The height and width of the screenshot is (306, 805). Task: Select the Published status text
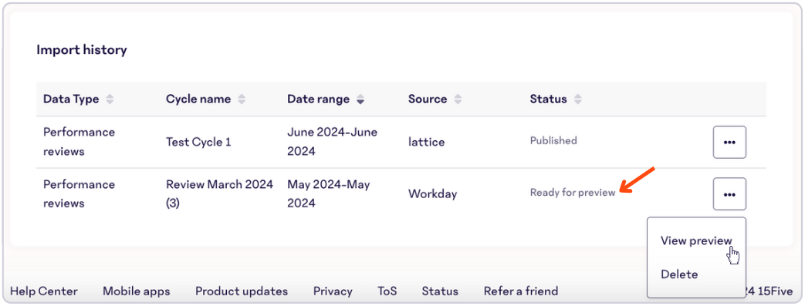point(553,140)
